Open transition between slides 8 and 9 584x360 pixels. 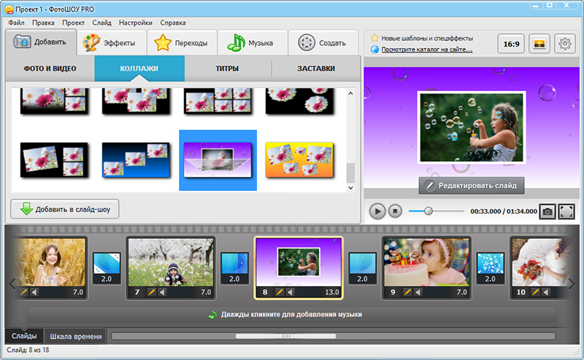point(362,267)
